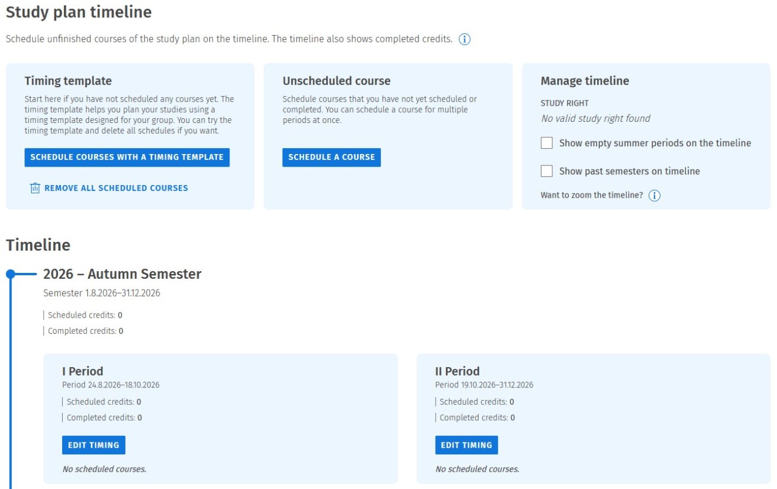
Task: Toggle Show past semesters on timeline
Action: 546,171
